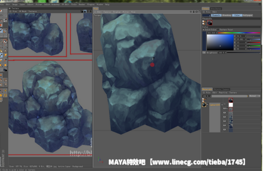Click the channel texture thumbnail in Colors panel
Viewport: 265px width, 171px height.
(x=210, y=23)
